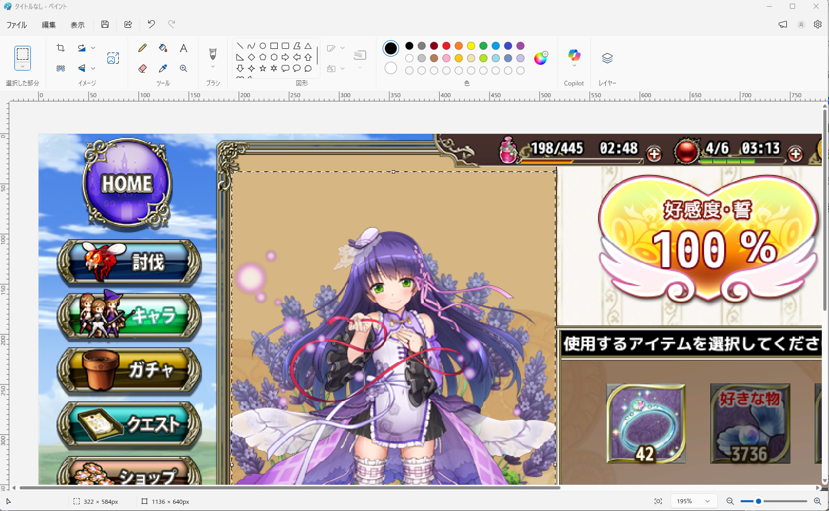Activate Color 2 white background circle
Image resolution: width=829 pixels, height=511 pixels.
391,68
